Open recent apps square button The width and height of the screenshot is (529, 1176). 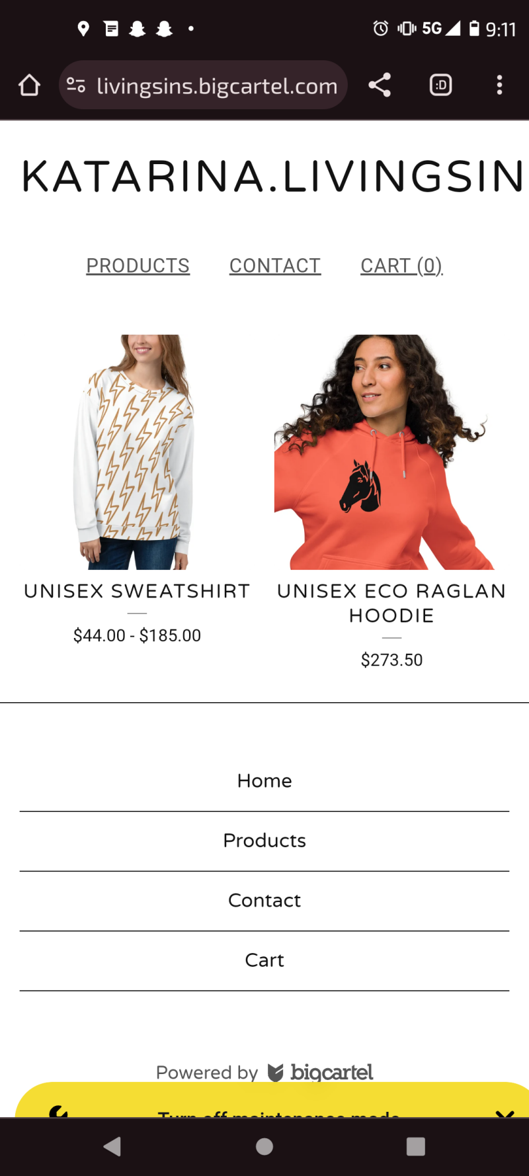(416, 1146)
